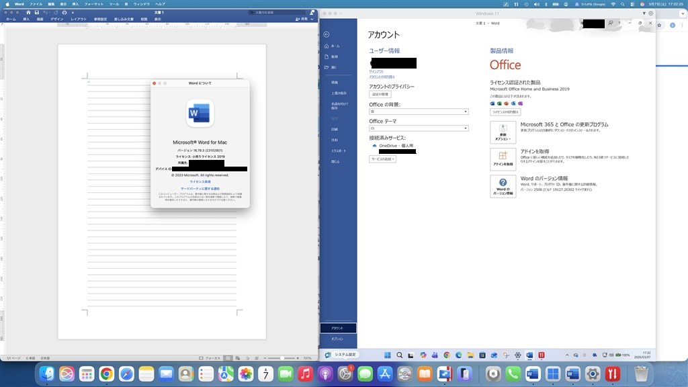This screenshot has width=688, height=387.
Task: Go back using the Windows Word back arrow
Action: click(326, 34)
